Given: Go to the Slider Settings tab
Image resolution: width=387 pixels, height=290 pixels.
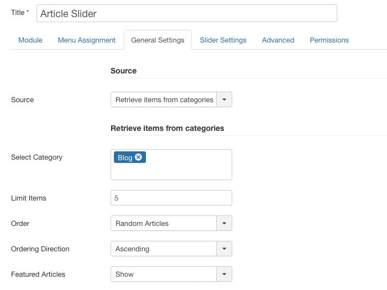Looking at the screenshot, I should click(223, 40).
